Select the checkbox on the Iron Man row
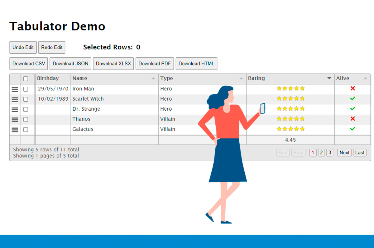Screen dimensions: 374x248 [x=26, y=89]
